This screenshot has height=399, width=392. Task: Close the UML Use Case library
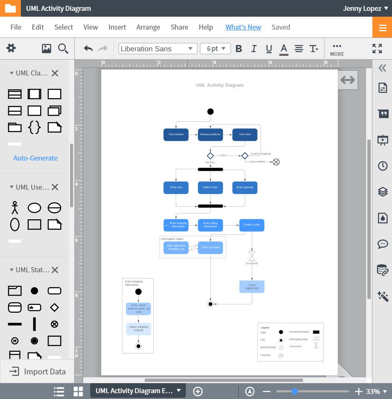pos(55,187)
